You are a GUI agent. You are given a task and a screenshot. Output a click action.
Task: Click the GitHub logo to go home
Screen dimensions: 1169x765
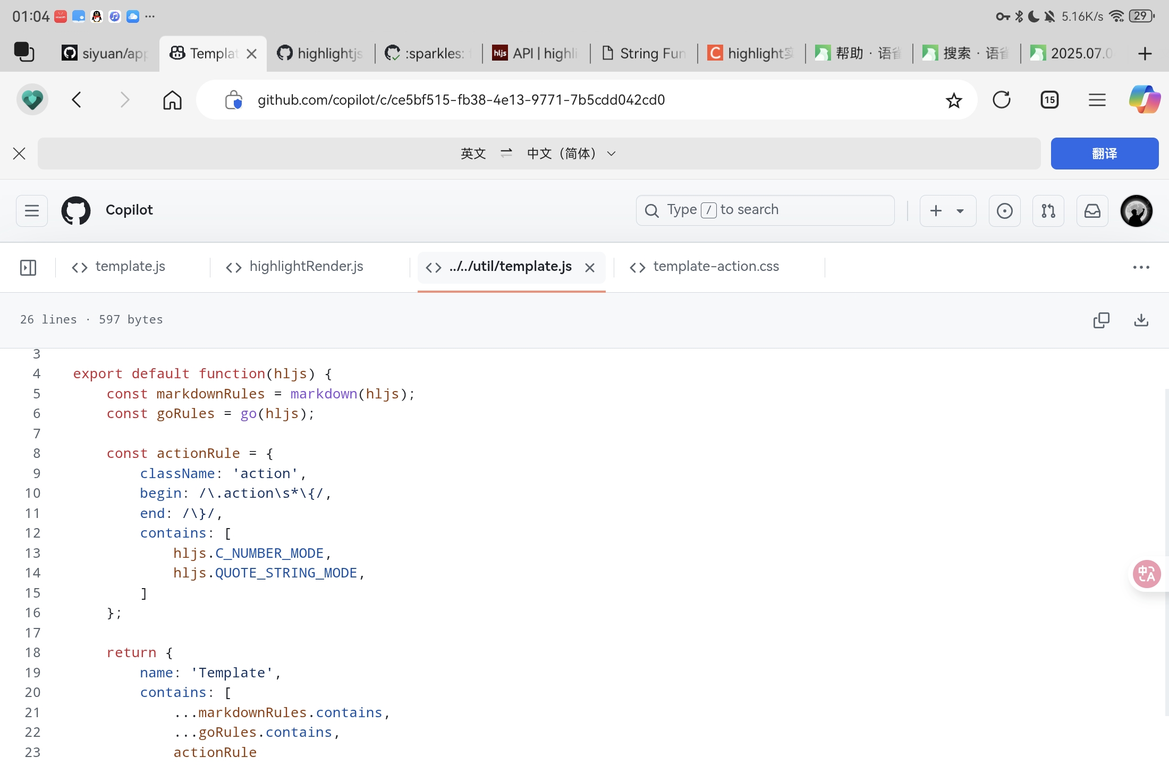pyautogui.click(x=76, y=210)
